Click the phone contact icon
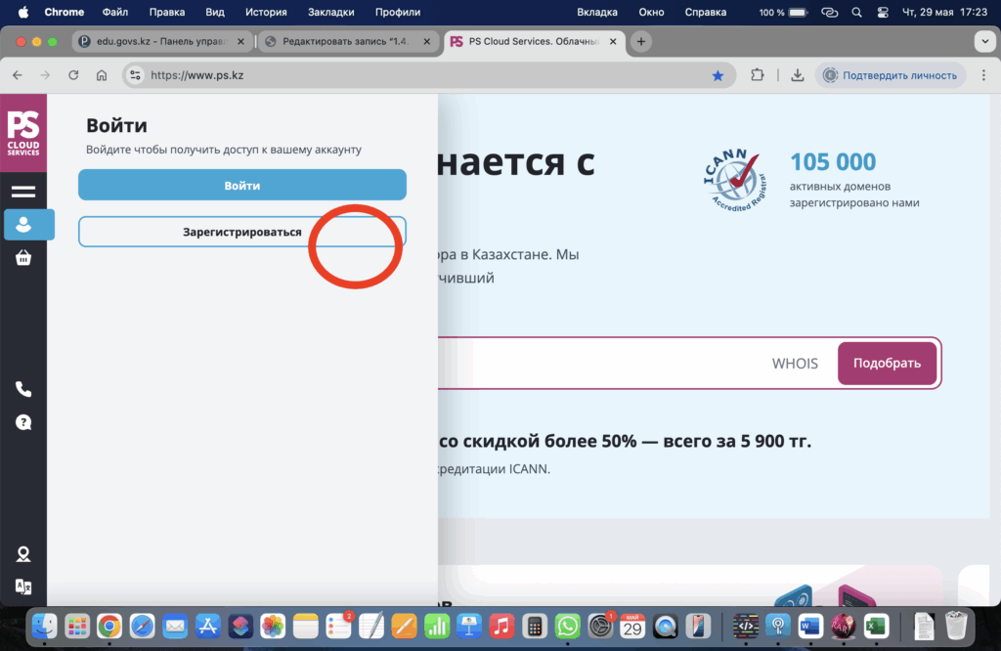The image size is (1001, 651). [x=23, y=389]
